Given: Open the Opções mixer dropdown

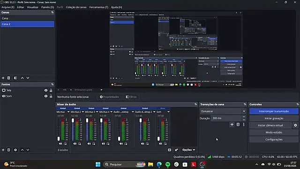Looking at the screenshot, I should (x=188, y=150).
